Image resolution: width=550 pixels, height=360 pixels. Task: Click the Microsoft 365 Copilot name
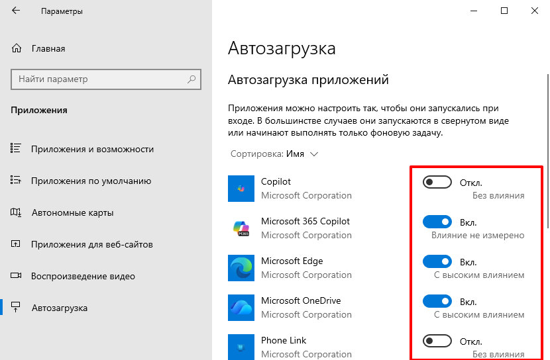pos(305,221)
